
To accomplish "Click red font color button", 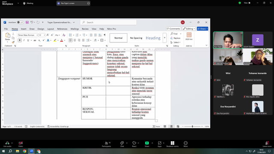I will [x=62, y=40].
